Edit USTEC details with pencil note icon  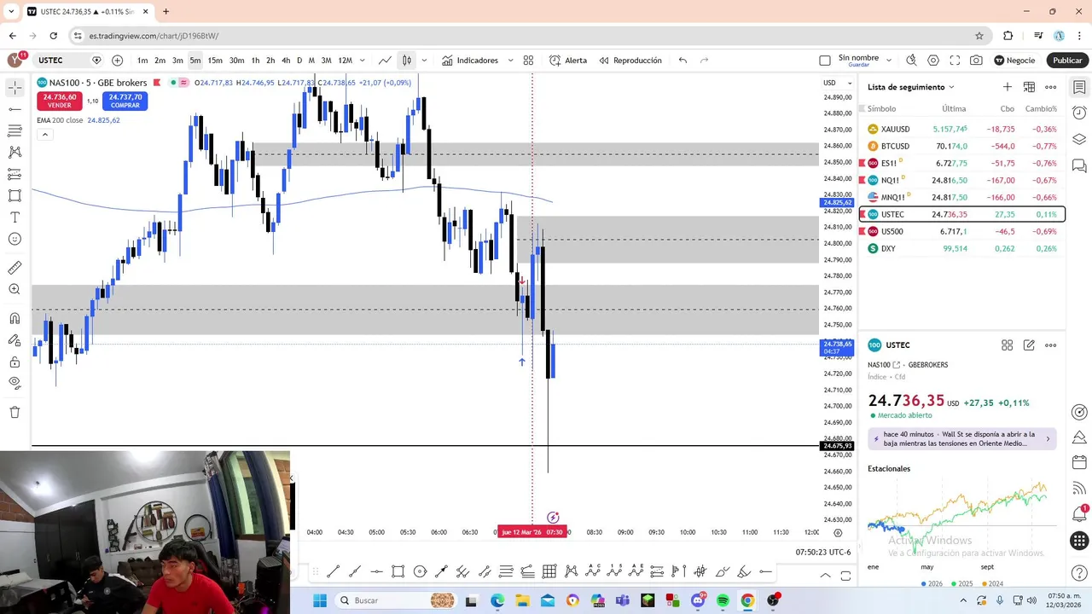coord(1030,345)
